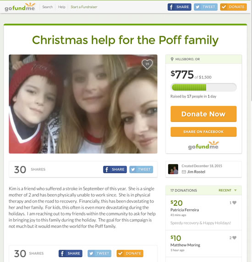Open Help in the top navigation

click(62, 7)
